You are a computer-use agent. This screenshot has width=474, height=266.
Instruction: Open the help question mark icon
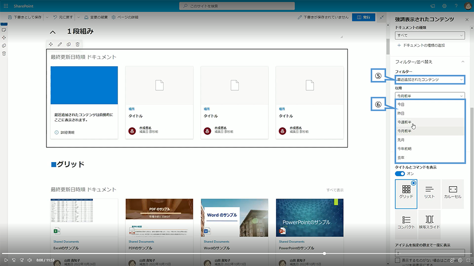[456, 6]
